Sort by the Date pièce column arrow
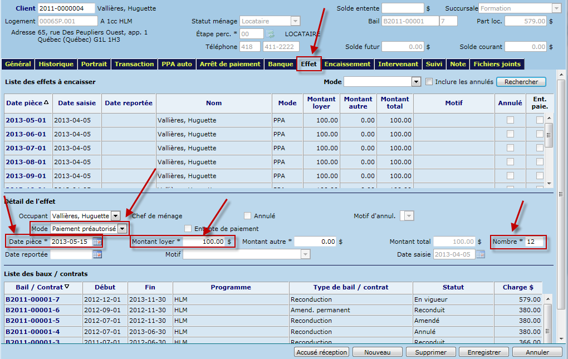This screenshot has width=568, height=359. click(46, 102)
